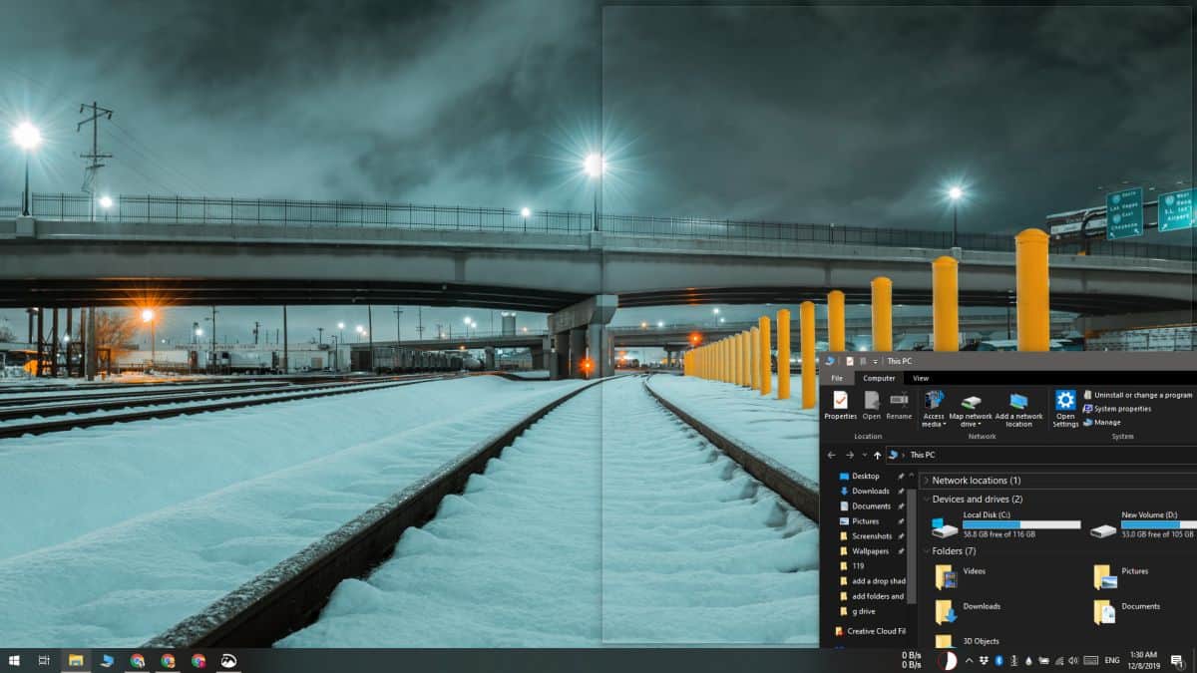This screenshot has width=1197, height=673.
Task: Unpin Screenshots from Quick access
Action: (899, 536)
